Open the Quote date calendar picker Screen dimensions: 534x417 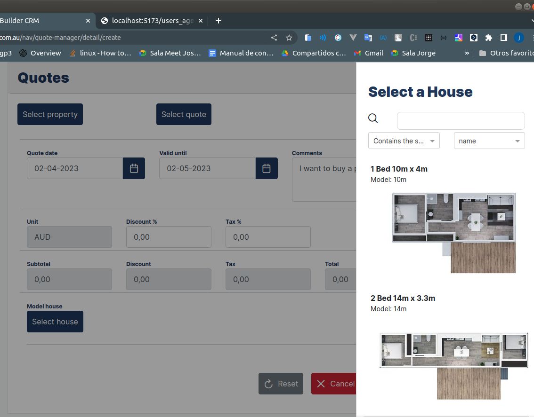click(134, 168)
